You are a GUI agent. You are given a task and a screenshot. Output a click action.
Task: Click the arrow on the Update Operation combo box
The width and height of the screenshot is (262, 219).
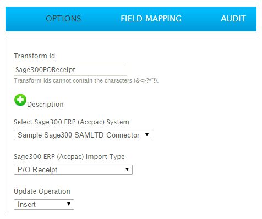point(69,204)
